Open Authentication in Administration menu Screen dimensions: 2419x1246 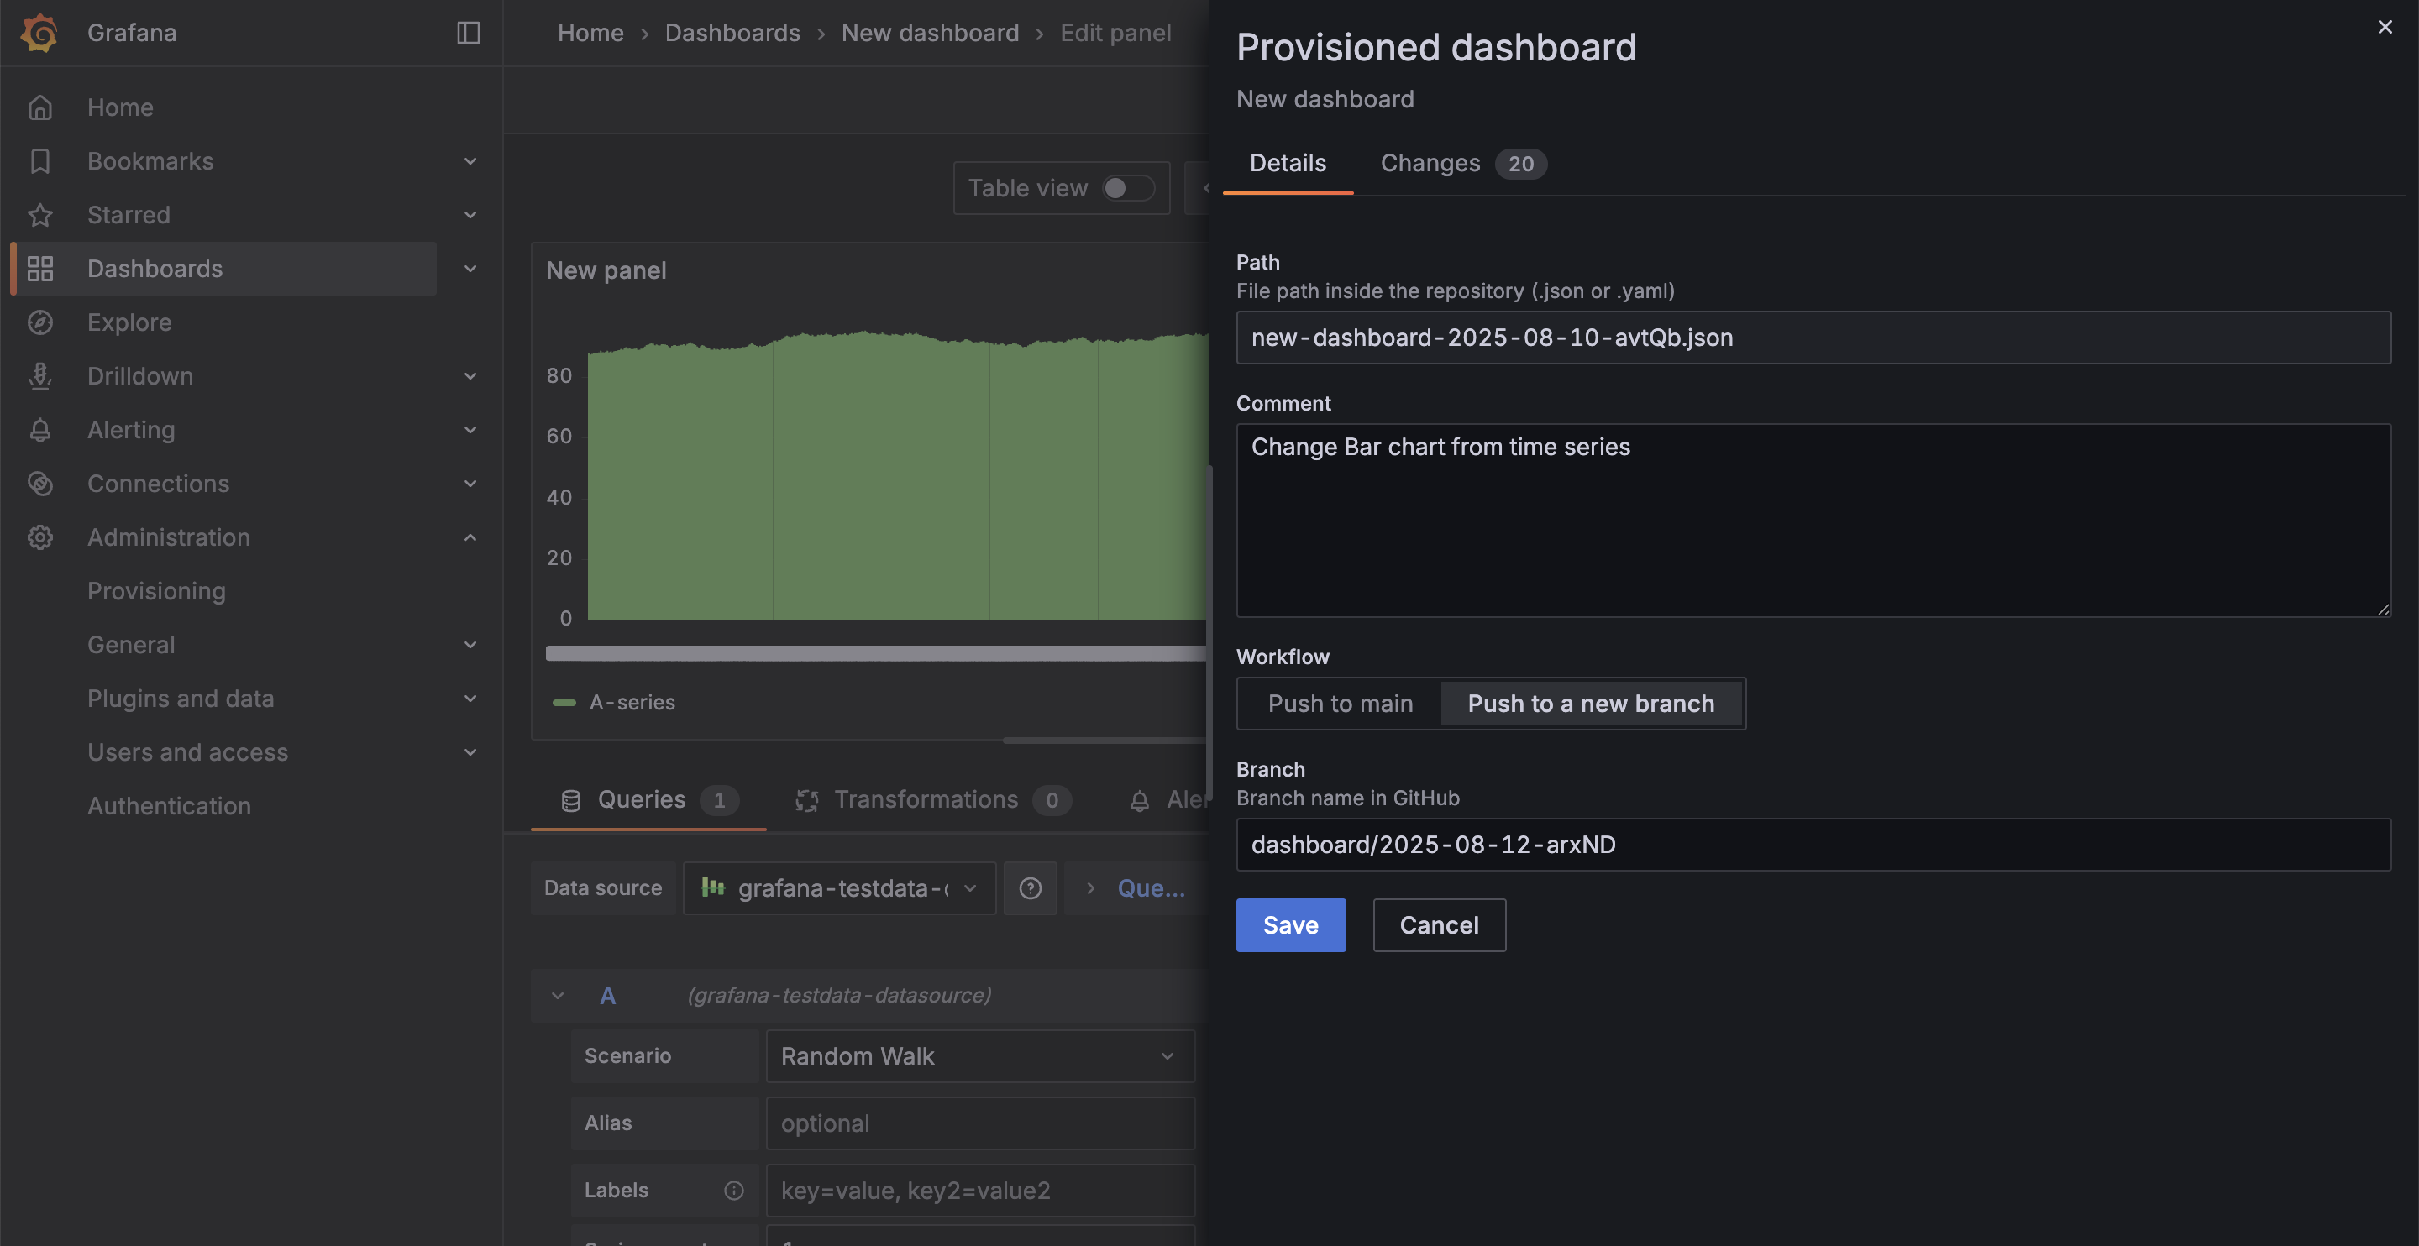[169, 806]
